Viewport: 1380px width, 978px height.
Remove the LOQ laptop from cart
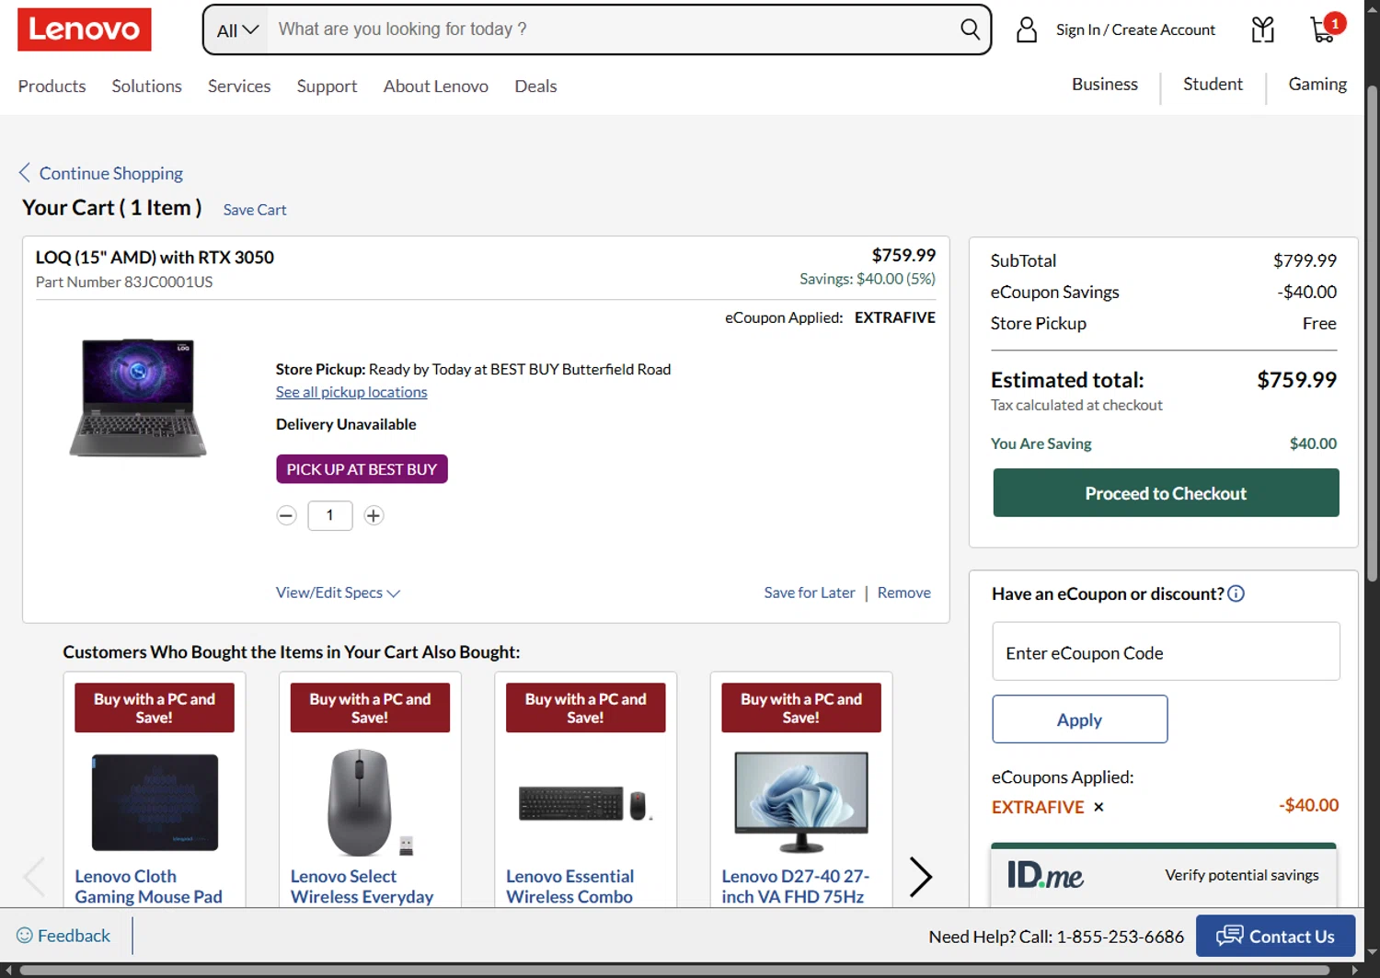pyautogui.click(x=903, y=593)
